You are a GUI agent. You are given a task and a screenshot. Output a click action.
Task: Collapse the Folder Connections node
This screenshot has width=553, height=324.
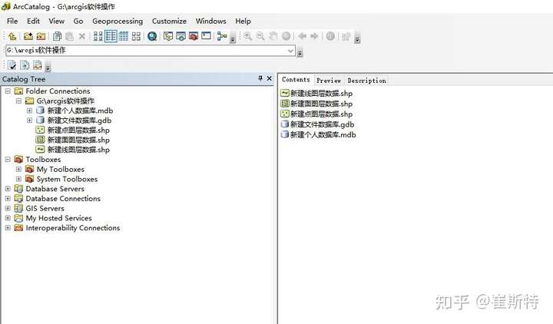pos(8,91)
